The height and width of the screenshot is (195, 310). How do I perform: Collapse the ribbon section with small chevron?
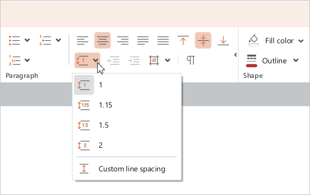(x=236, y=55)
